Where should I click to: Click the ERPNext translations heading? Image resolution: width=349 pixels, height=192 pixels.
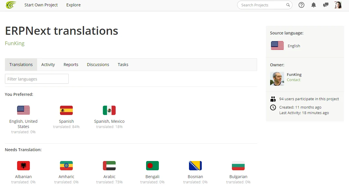click(x=61, y=31)
